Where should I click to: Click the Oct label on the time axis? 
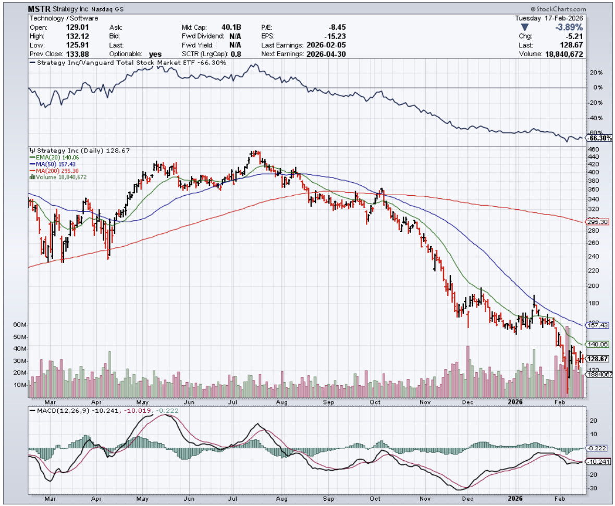point(375,402)
